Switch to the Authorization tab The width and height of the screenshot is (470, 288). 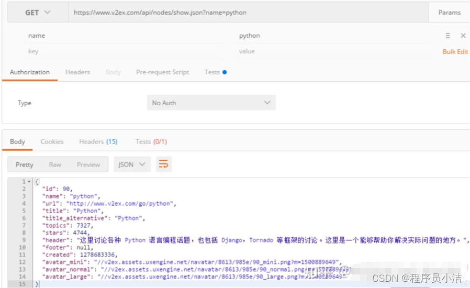30,72
